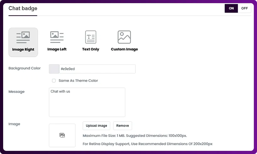The width and height of the screenshot is (257, 154).
Task: Pick the Custom Image layout icon
Action: 124,37
